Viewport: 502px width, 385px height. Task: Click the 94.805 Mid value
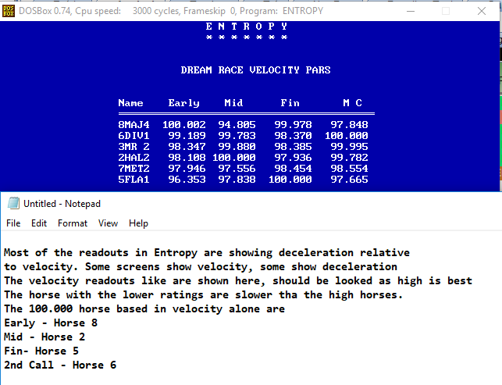237,125
